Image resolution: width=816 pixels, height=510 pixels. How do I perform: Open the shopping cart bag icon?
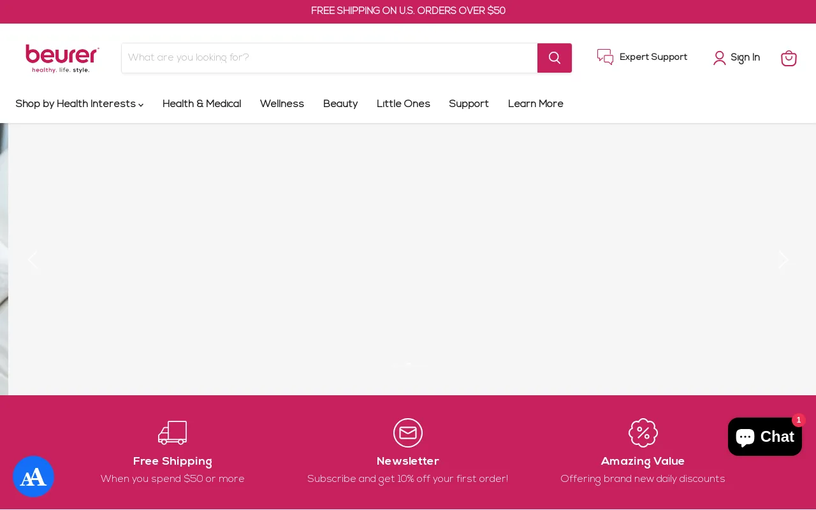pos(789,58)
